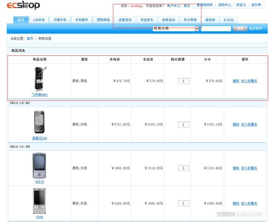This screenshot has height=222, width=269.
Task: Add KD876 to favorites (放入收藏夹)
Action: (x=249, y=168)
